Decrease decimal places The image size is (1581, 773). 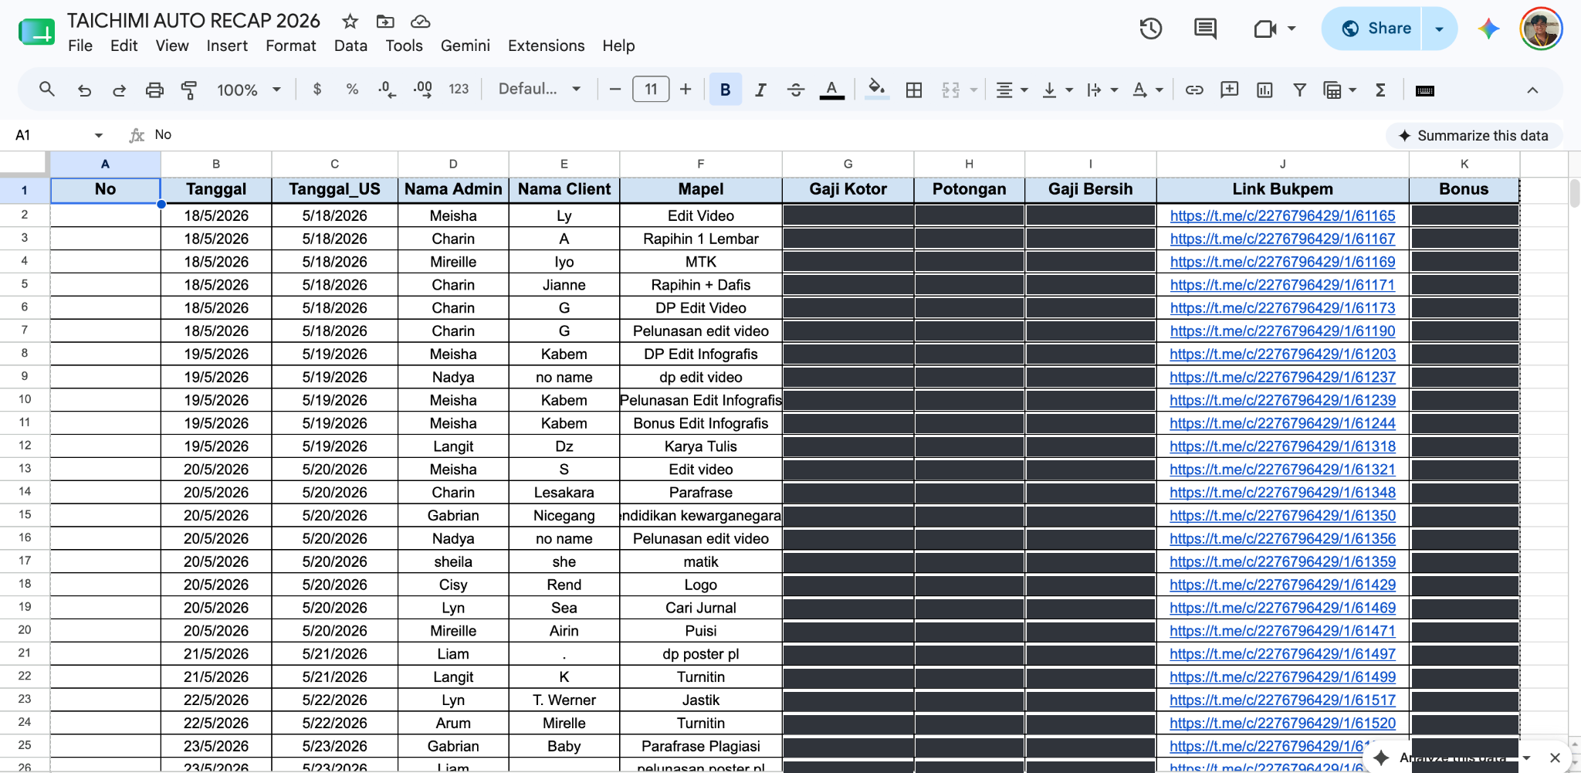tap(387, 90)
